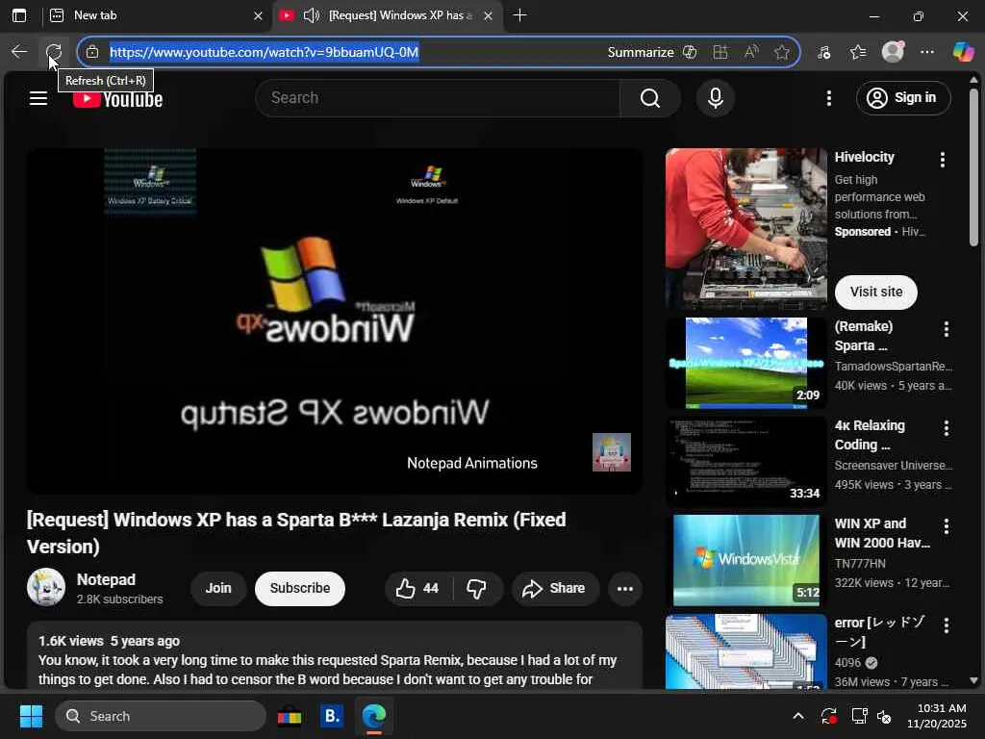The width and height of the screenshot is (985, 739).
Task: Dislike the video with thumbs down
Action: [x=477, y=588]
